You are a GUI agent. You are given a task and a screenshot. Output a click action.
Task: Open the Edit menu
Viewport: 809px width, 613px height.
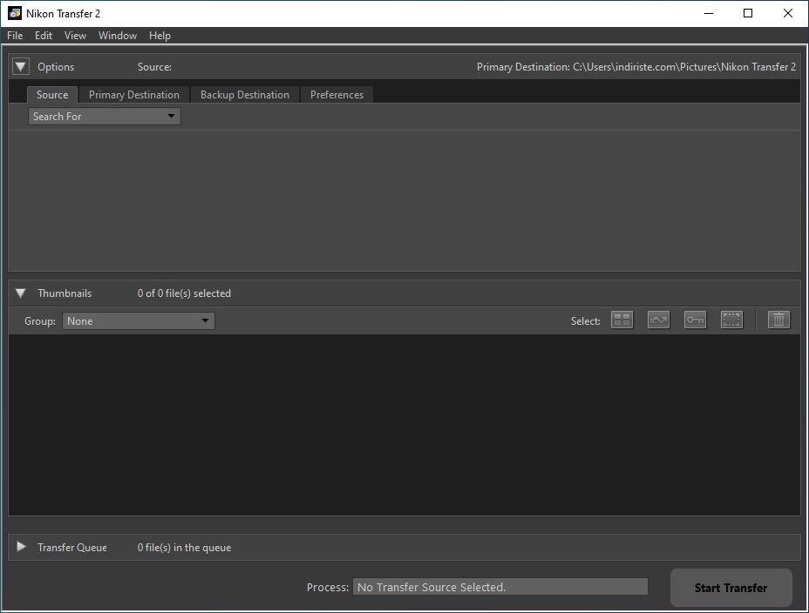(x=44, y=36)
